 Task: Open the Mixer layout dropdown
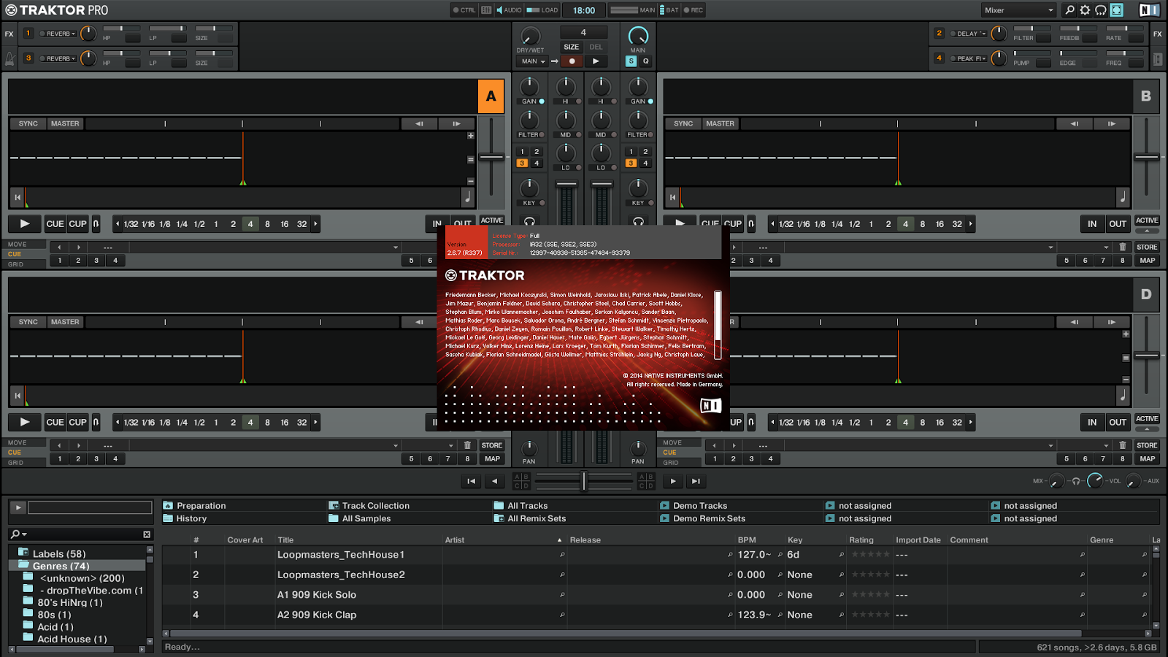click(1018, 9)
